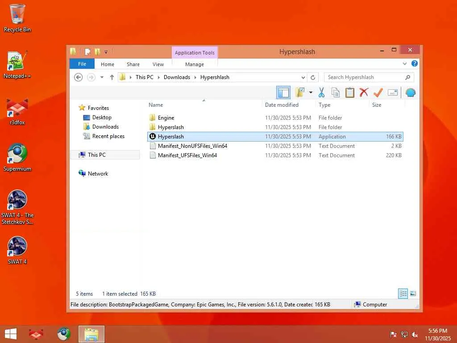Click the Search Hypershlash input box
Image resolution: width=457 pixels, height=343 pixels.
pyautogui.click(x=364, y=77)
